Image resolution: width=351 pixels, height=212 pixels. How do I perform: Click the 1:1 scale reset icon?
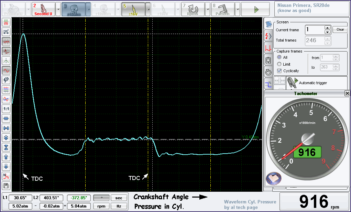tap(6, 109)
